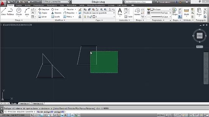Select the Polilínea tool
The height and width of the screenshot is (117, 209).
pyautogui.click(x=10, y=12)
